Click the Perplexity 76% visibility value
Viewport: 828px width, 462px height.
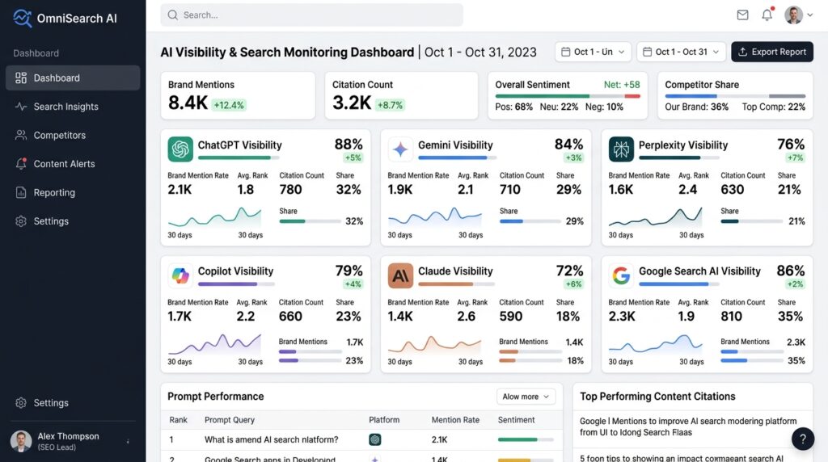(791, 144)
